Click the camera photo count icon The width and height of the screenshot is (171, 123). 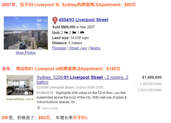tap(26, 93)
